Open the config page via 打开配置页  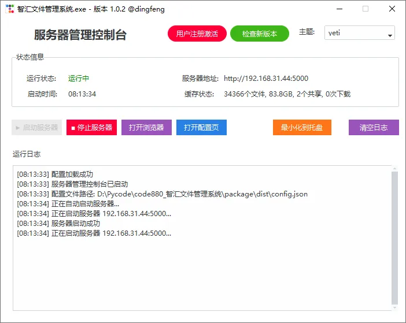tap(201, 128)
